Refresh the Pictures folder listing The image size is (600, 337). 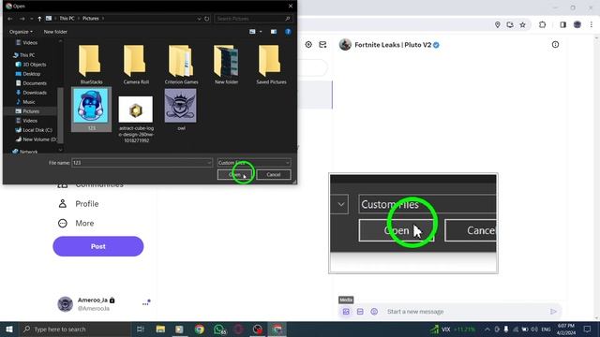pyautogui.click(x=207, y=19)
